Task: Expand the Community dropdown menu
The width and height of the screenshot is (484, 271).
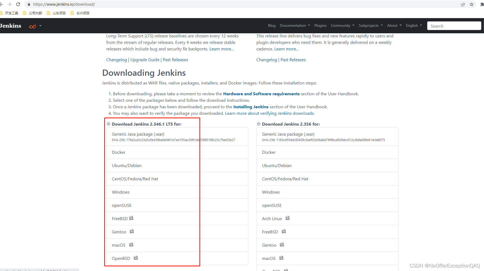Action: [343, 25]
